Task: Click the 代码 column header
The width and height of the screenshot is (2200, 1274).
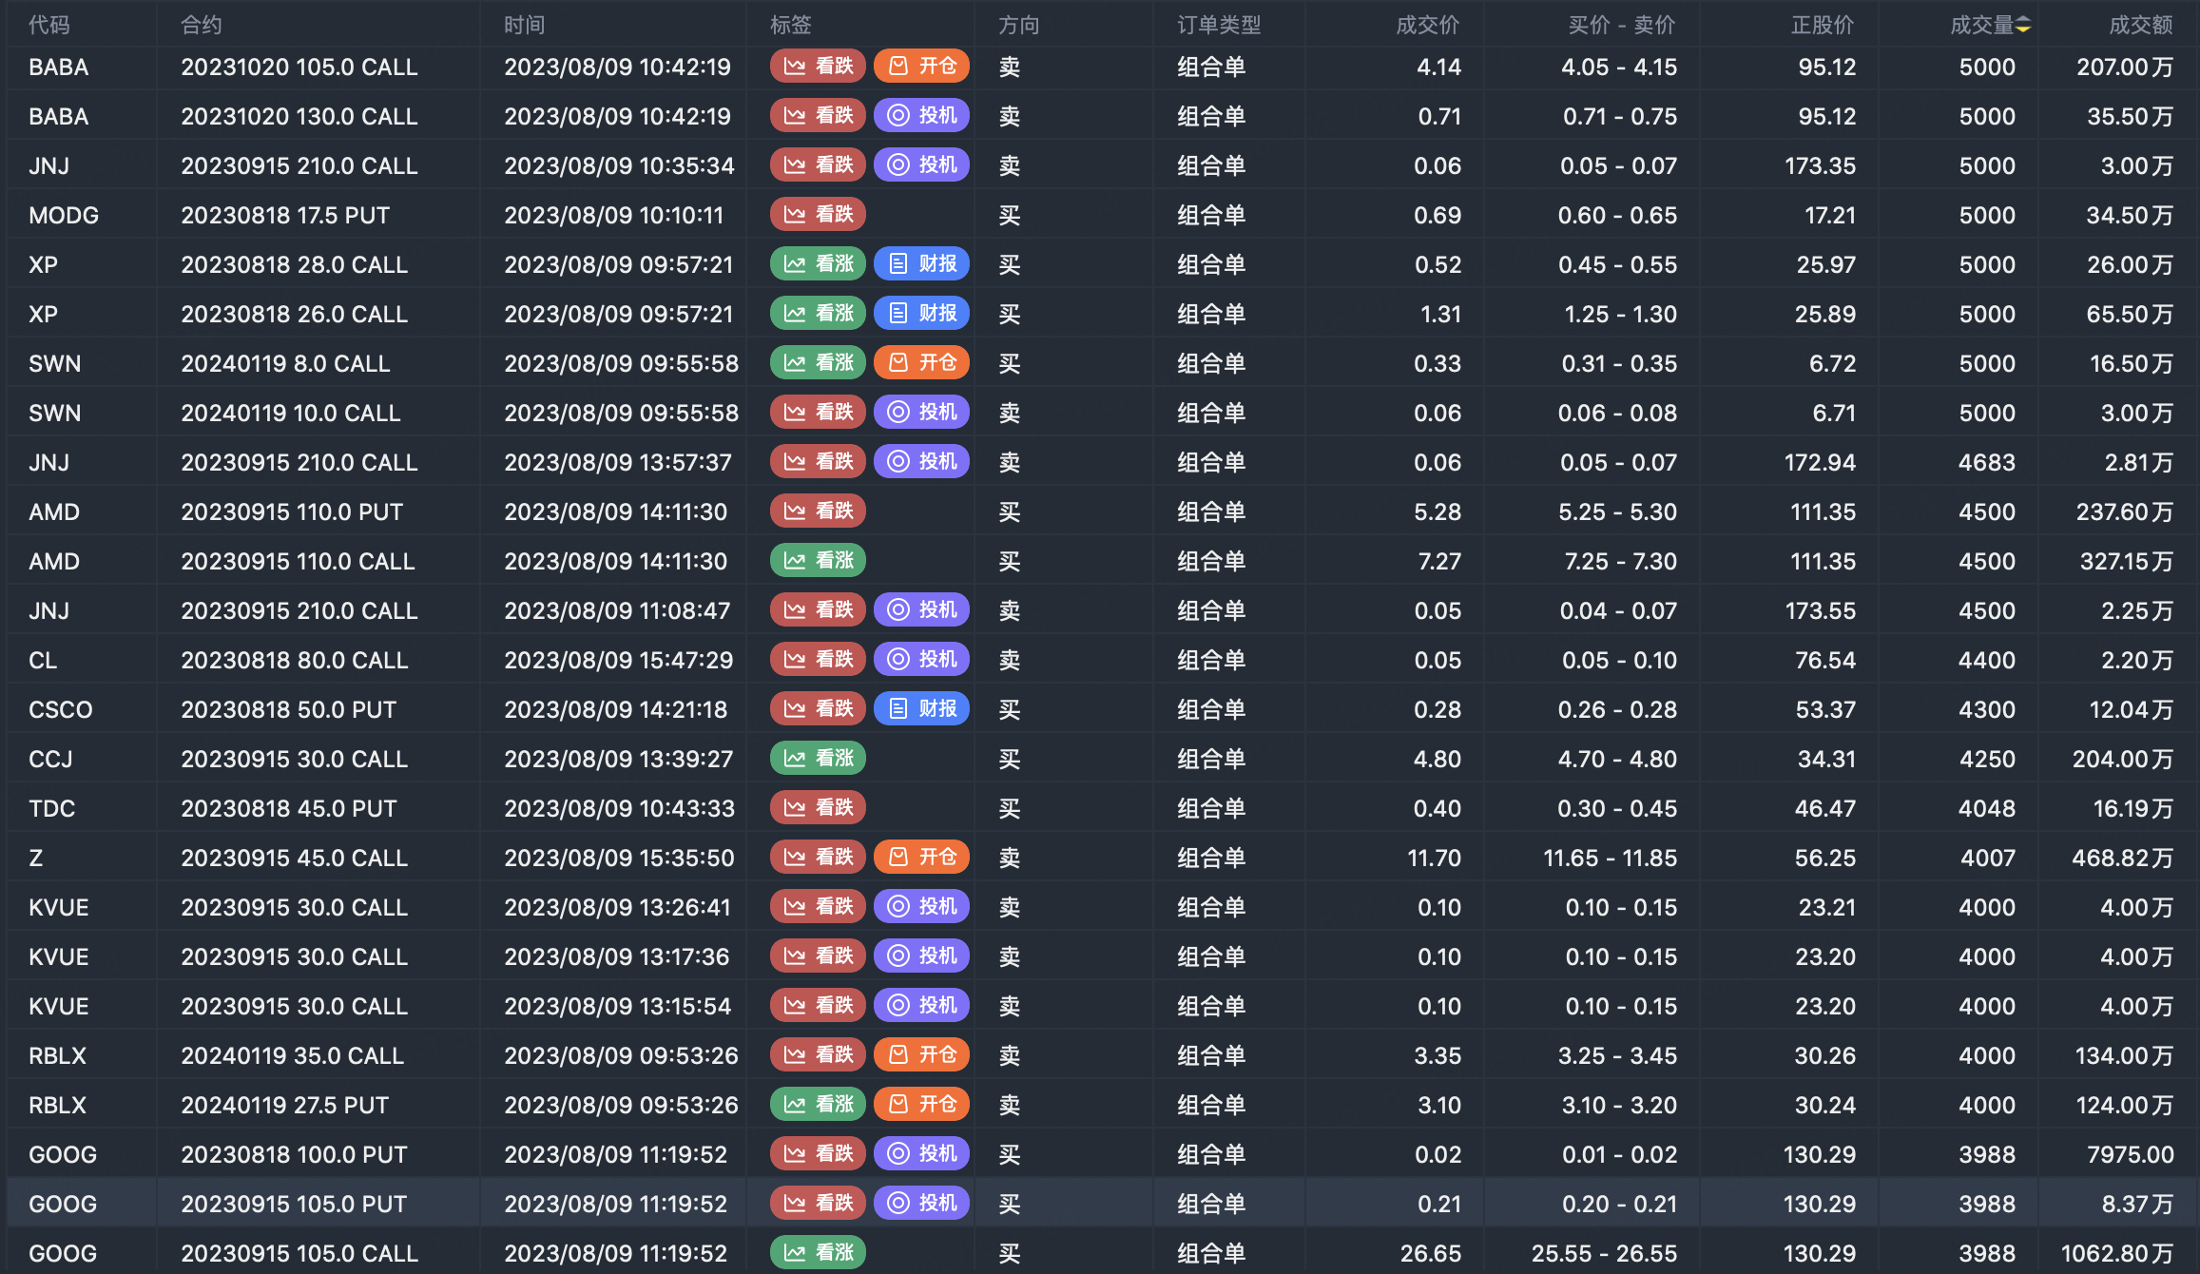Action: pyautogui.click(x=49, y=26)
